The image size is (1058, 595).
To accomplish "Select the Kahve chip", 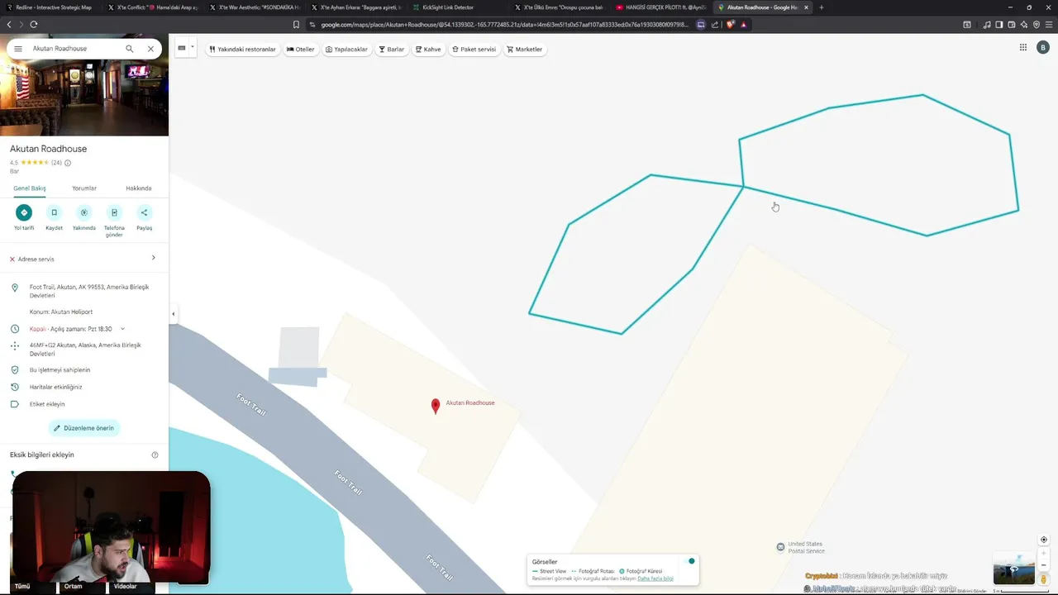I will (x=428, y=50).
